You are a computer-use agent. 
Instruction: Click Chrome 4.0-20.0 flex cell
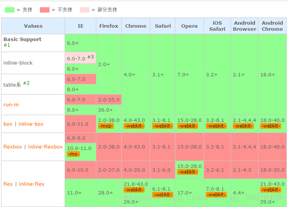pos(136,170)
